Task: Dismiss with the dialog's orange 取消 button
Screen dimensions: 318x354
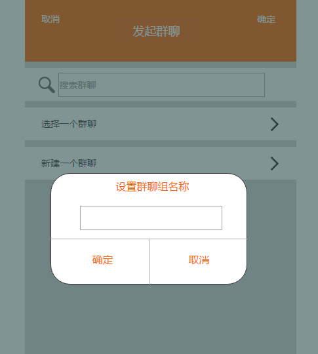Action: (x=199, y=260)
